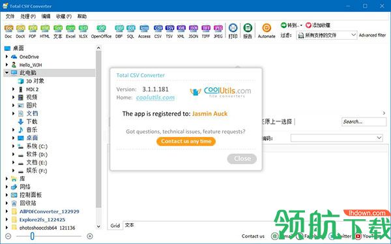This screenshot has height=244, width=391.
Task: Zoom out with the minus icon
Action: pos(8,236)
